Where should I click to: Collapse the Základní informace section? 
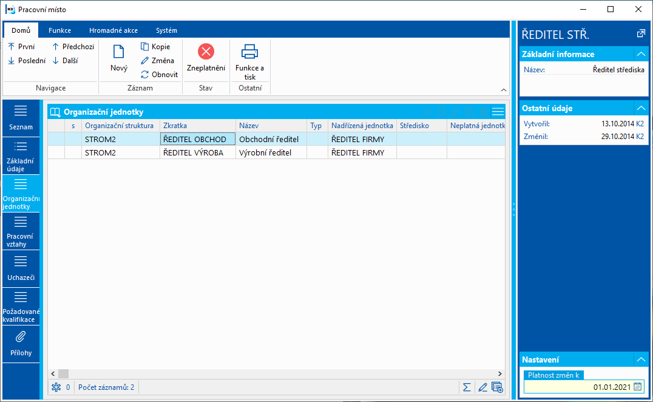[640, 54]
